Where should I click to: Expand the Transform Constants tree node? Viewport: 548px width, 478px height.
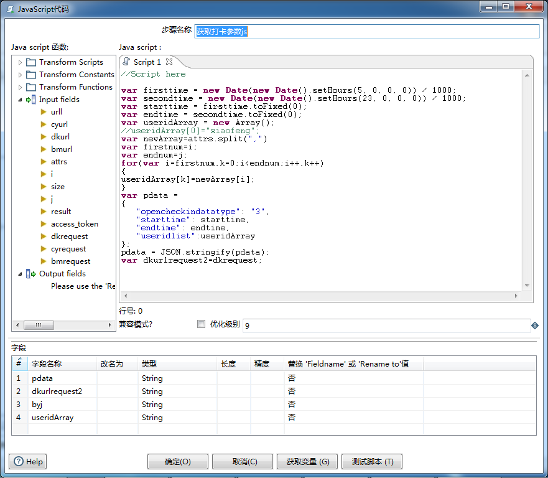20,75
